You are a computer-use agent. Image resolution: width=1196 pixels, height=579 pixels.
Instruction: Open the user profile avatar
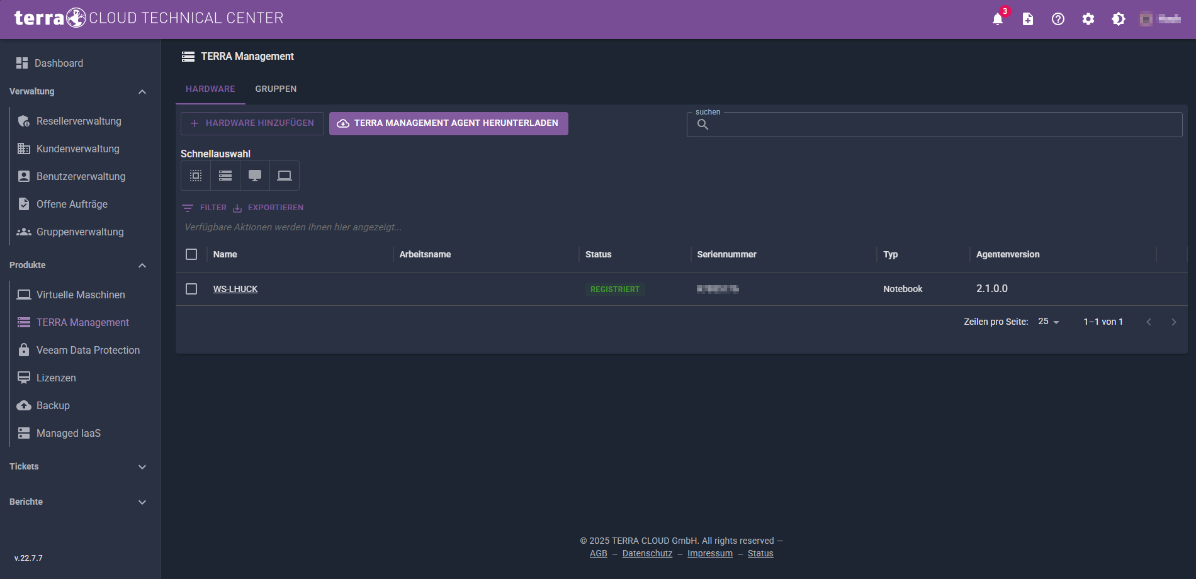click(x=1146, y=19)
